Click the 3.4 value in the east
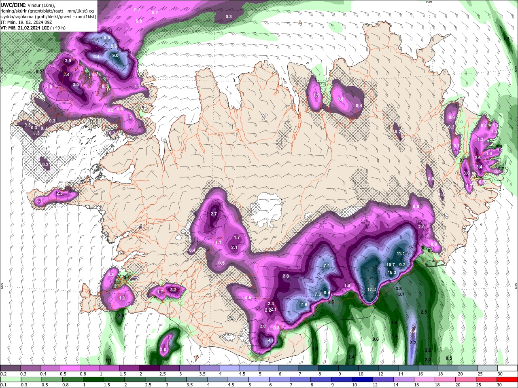 (480, 167)
